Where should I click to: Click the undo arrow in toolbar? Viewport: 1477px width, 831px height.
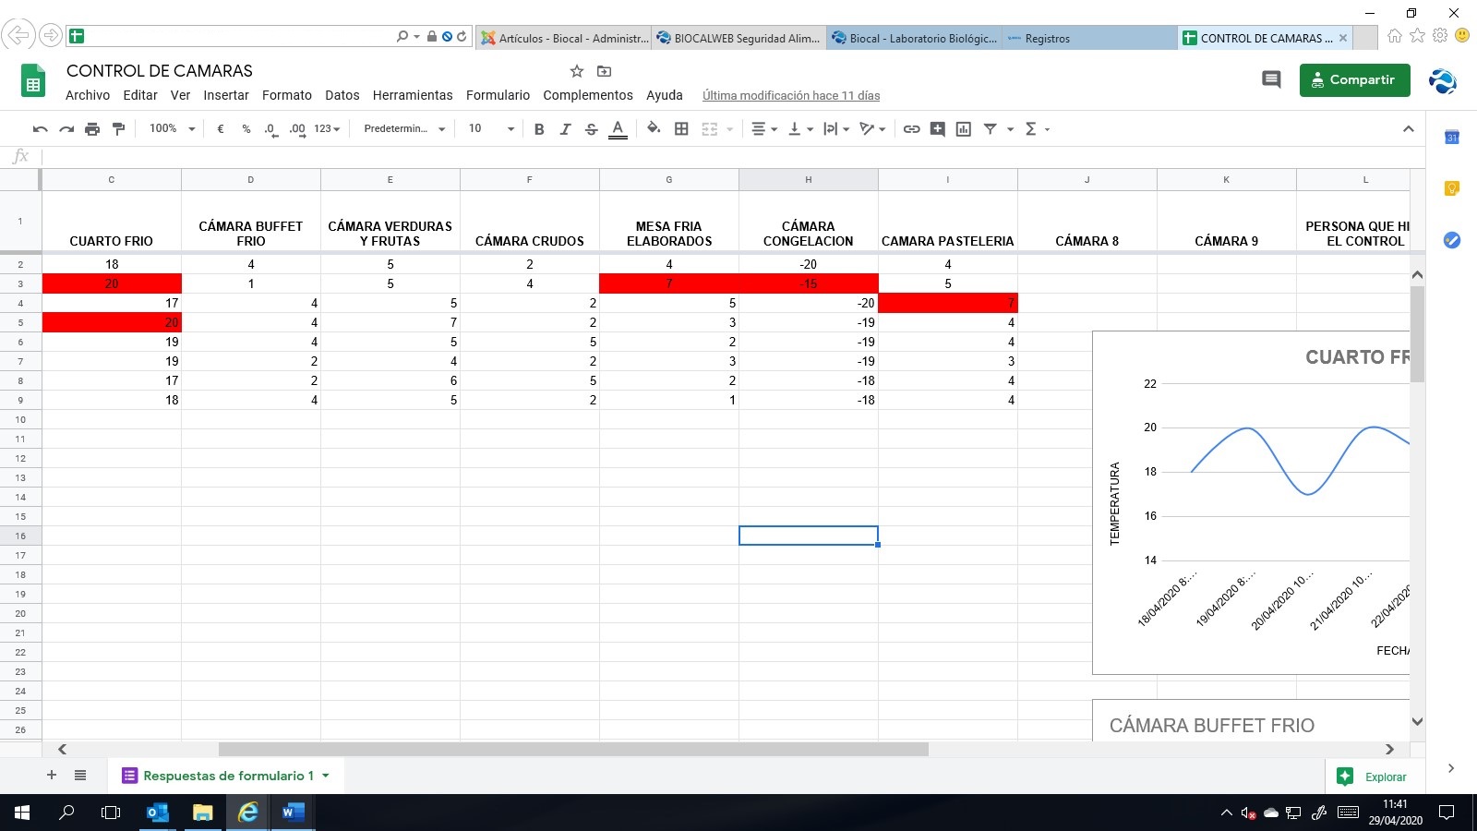click(x=40, y=129)
